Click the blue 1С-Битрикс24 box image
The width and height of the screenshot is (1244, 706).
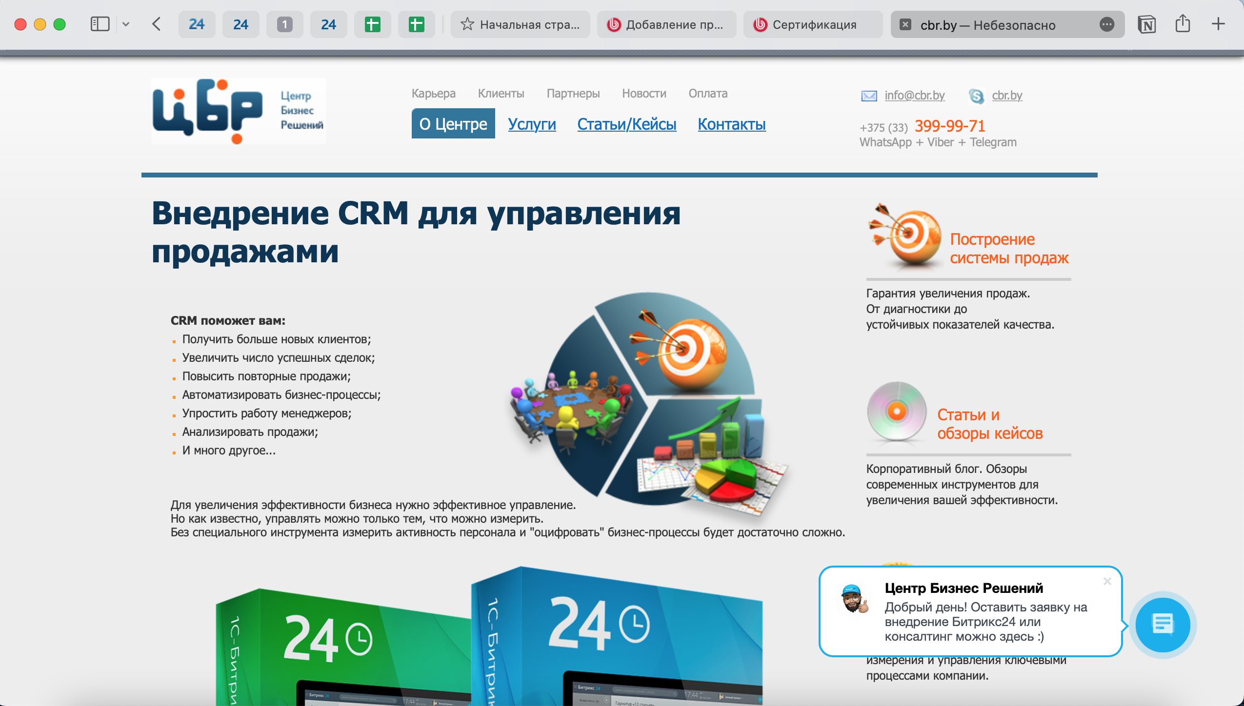pos(617,636)
